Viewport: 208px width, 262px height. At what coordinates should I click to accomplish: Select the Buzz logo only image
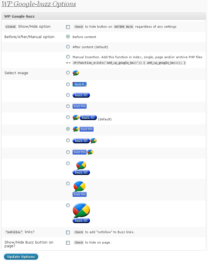(x=76, y=73)
